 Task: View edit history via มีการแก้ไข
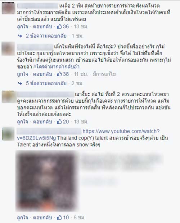[104, 74]
